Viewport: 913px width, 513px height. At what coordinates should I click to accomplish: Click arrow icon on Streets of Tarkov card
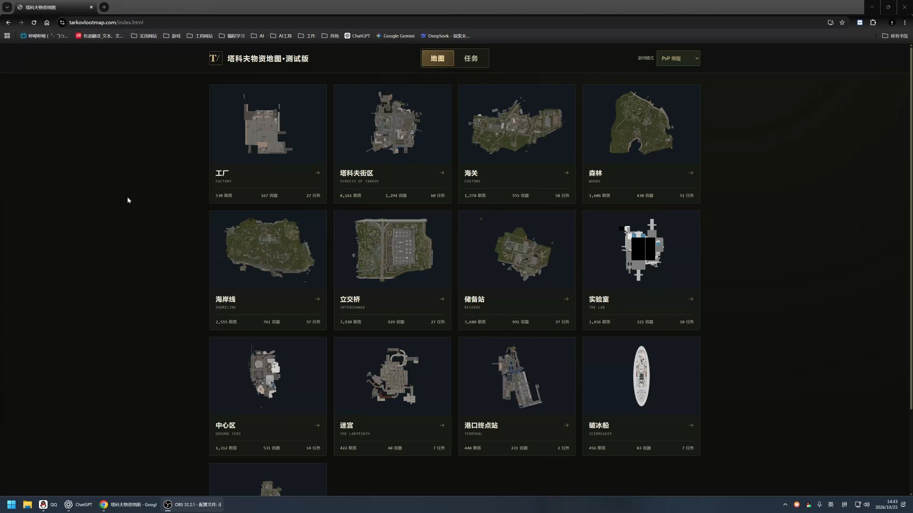(x=442, y=173)
